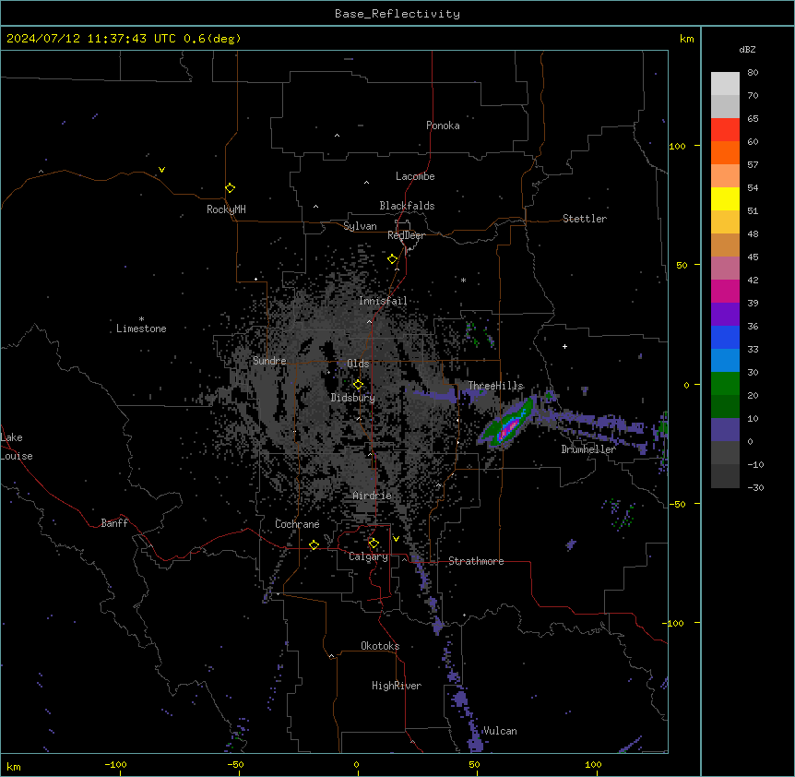Click the yellow diamond marker above Didsbury
This screenshot has width=795, height=777.
(x=358, y=384)
